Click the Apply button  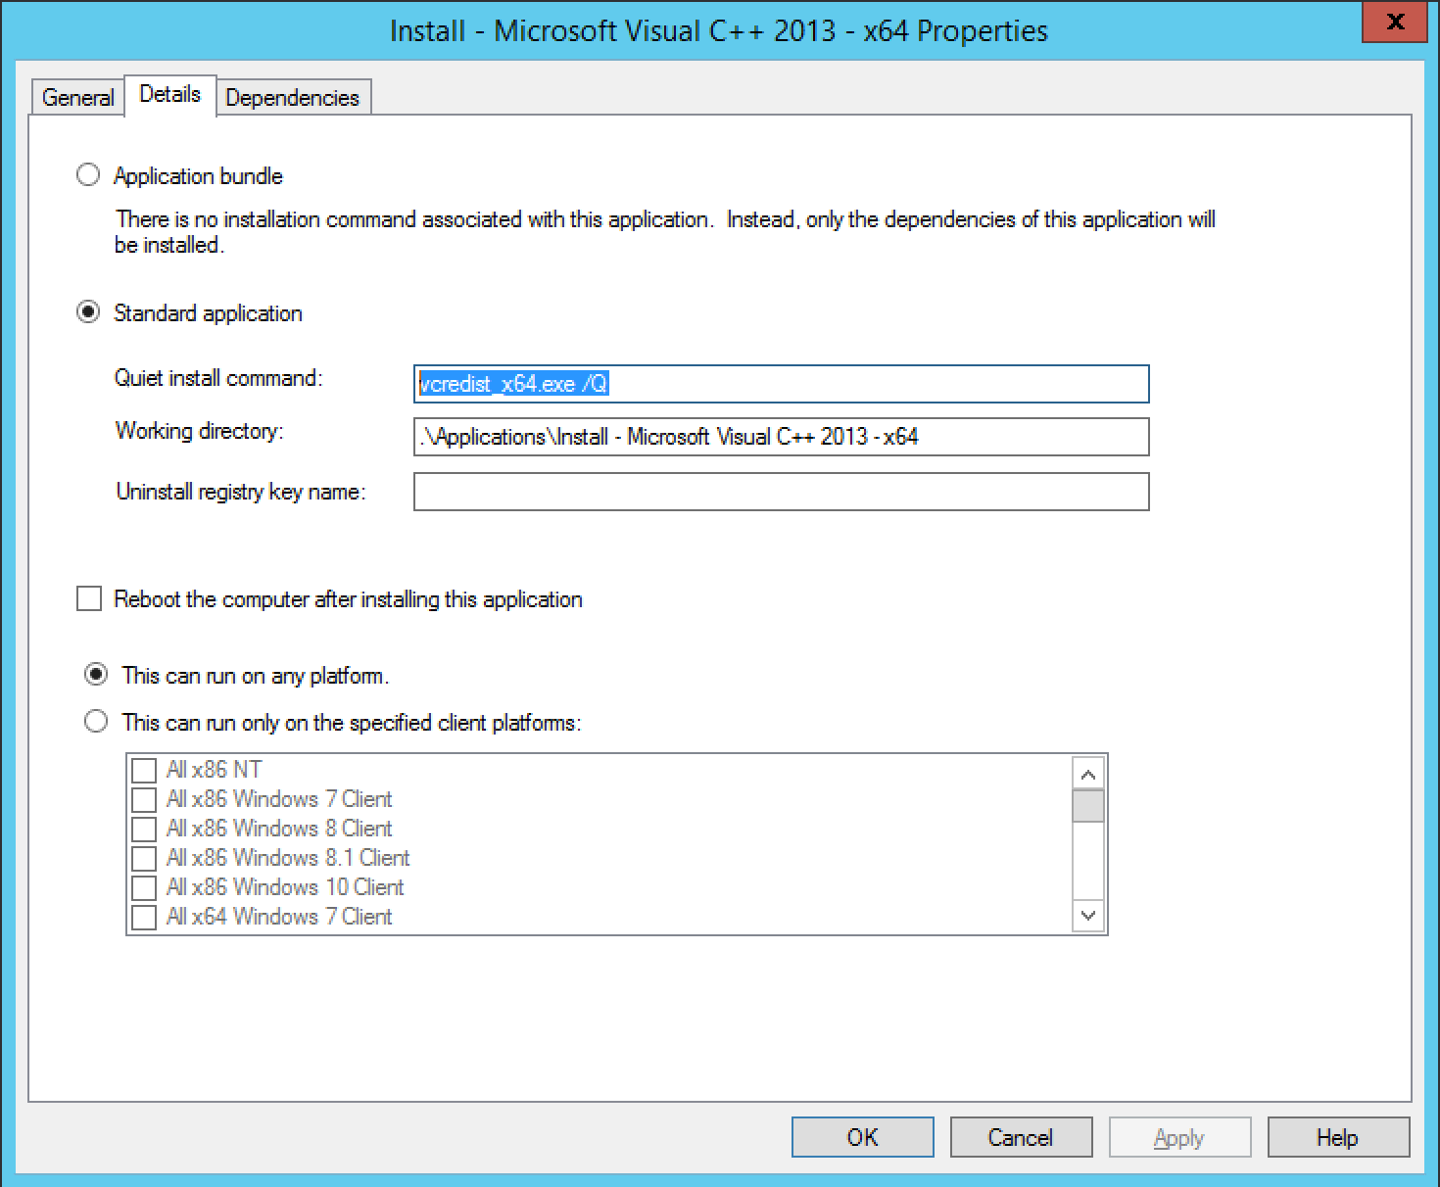click(1179, 1137)
